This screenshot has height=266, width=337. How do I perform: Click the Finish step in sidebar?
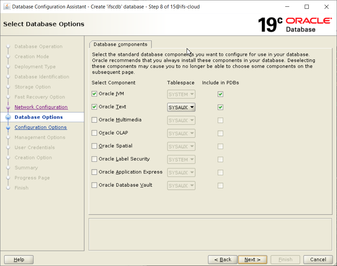tap(22, 188)
